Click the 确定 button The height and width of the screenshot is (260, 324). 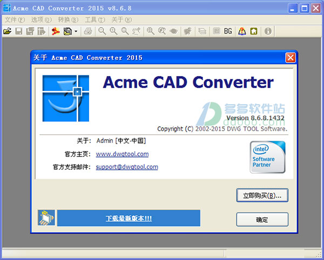(x=262, y=220)
